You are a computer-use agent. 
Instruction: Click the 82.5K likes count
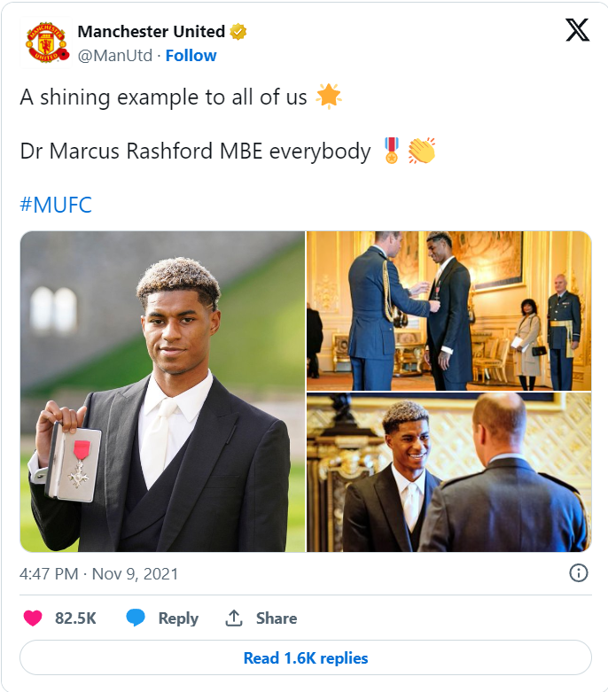tap(75, 618)
